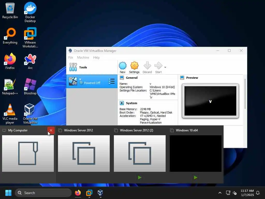The image size is (265, 199).
Task: Click the 'Windows 10 (64-bit)' value
Action: pos(162,87)
